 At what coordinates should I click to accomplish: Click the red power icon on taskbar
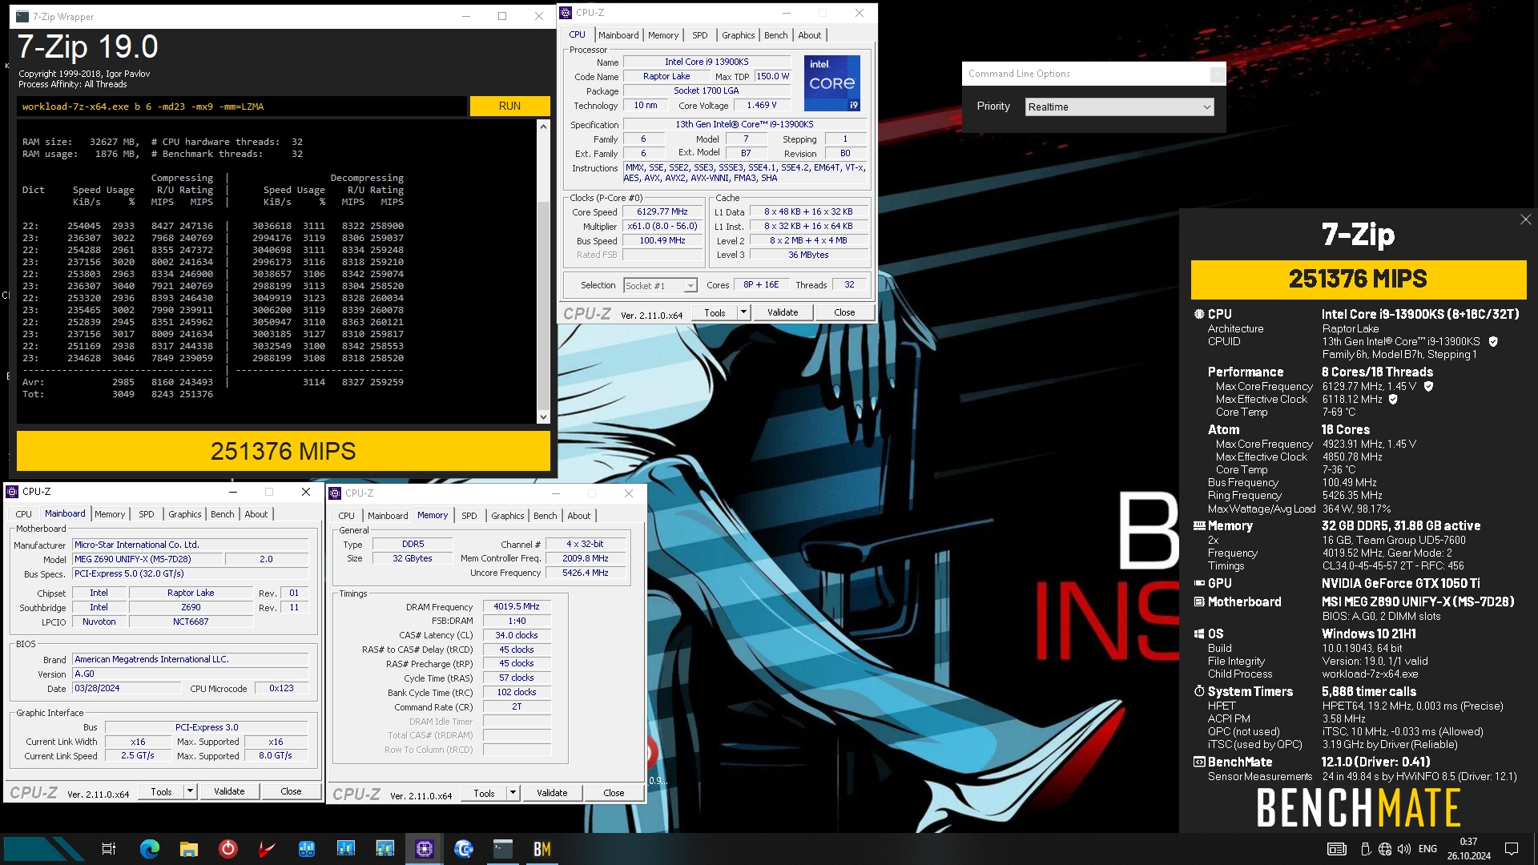click(228, 849)
